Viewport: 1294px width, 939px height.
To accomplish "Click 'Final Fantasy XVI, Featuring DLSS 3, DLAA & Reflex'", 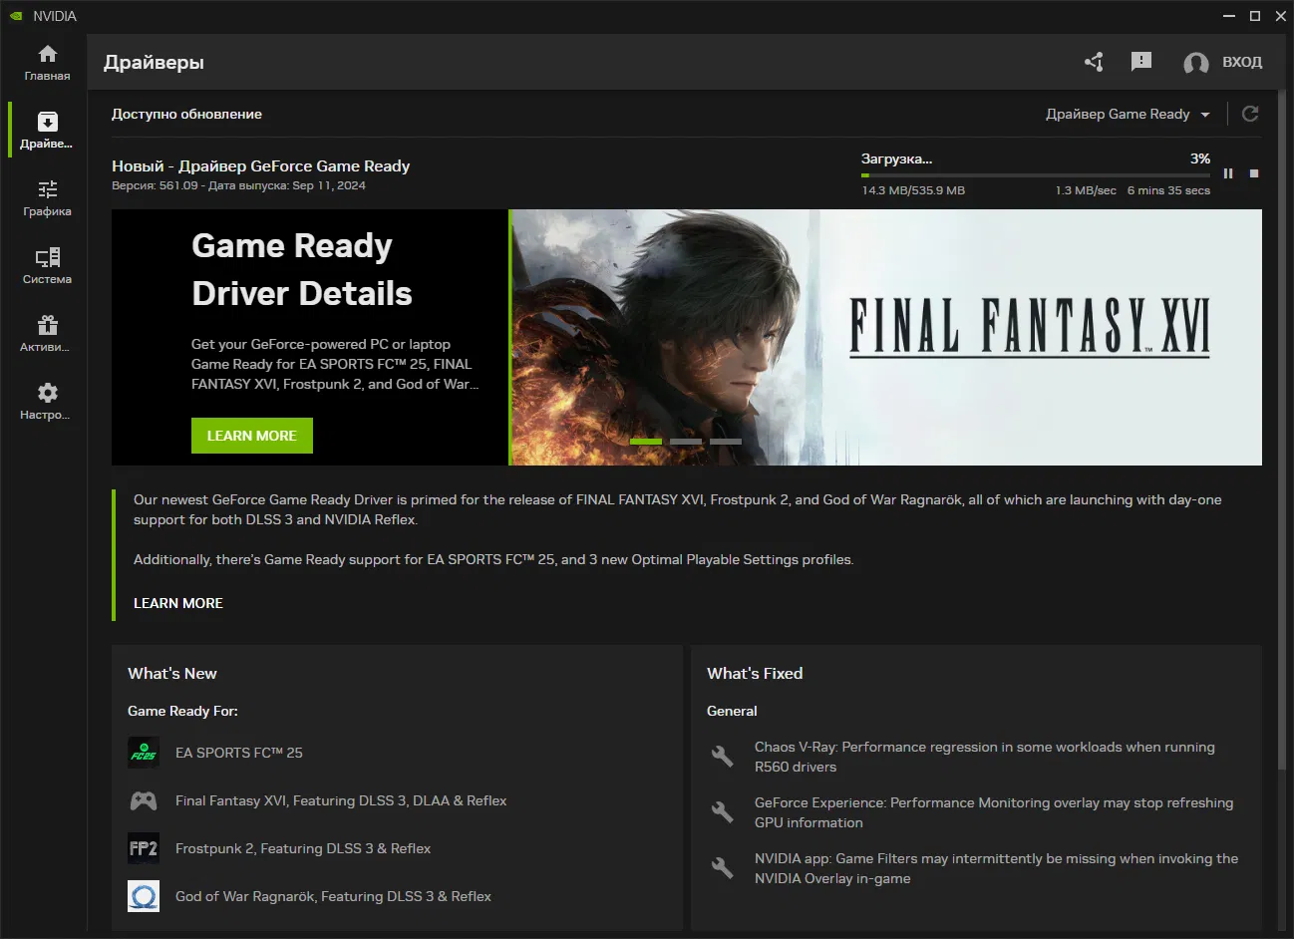I will coord(341,800).
